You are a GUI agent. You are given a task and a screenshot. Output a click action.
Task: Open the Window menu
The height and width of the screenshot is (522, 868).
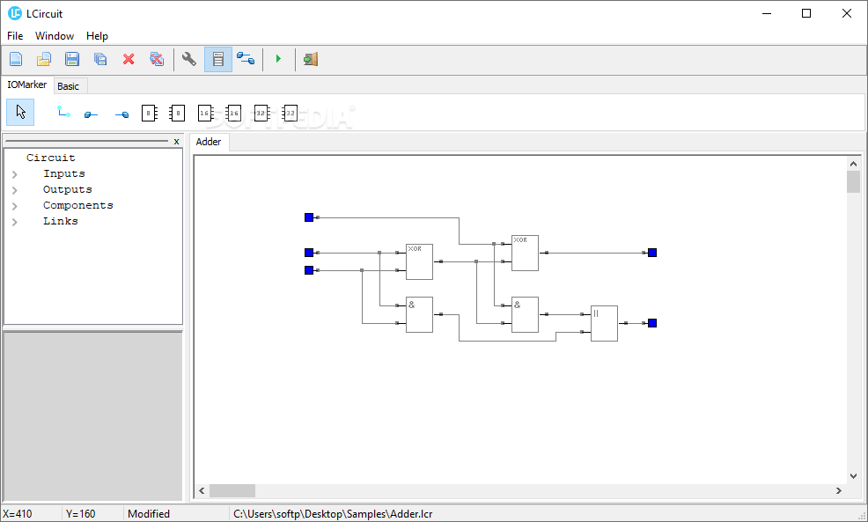click(55, 36)
